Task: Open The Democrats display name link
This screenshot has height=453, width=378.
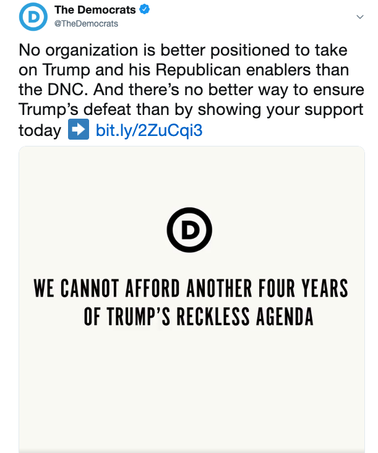Action: click(95, 9)
